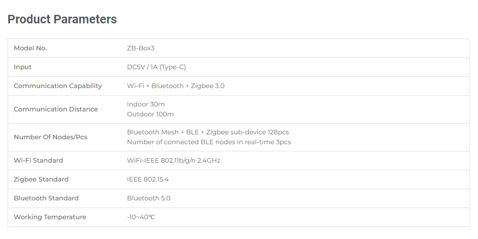
Task: Select the Communication Distance label
Action: point(56,109)
